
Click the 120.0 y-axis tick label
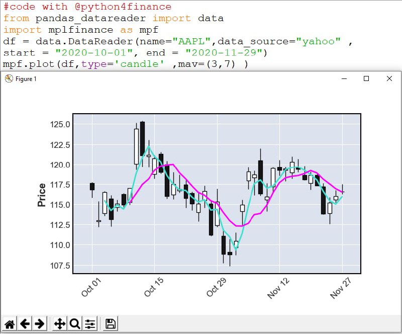(x=60, y=165)
